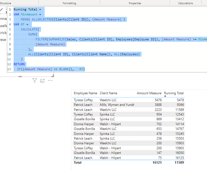
Task: Select Running Total value 15503
Action: click(x=180, y=138)
